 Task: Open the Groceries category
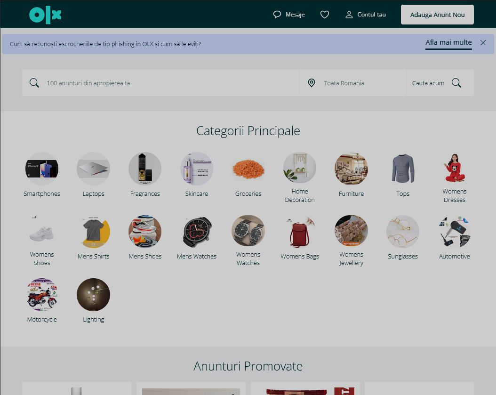[x=248, y=169]
